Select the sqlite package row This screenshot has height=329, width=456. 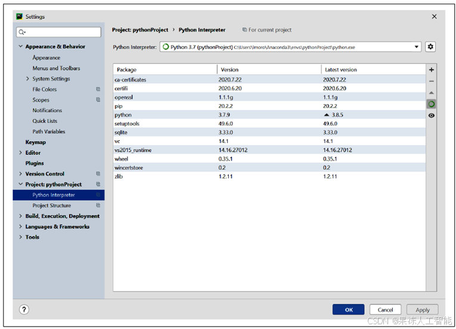click(269, 133)
